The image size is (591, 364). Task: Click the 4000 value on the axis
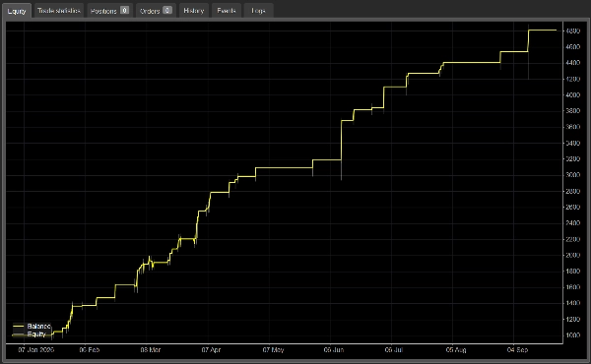(x=573, y=94)
